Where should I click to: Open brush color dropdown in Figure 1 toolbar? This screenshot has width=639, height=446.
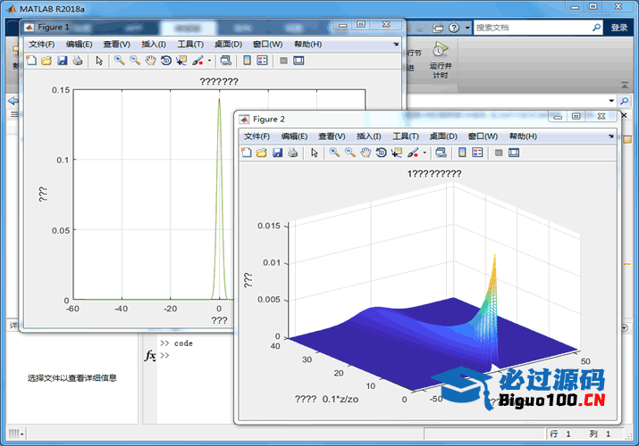pos(209,61)
